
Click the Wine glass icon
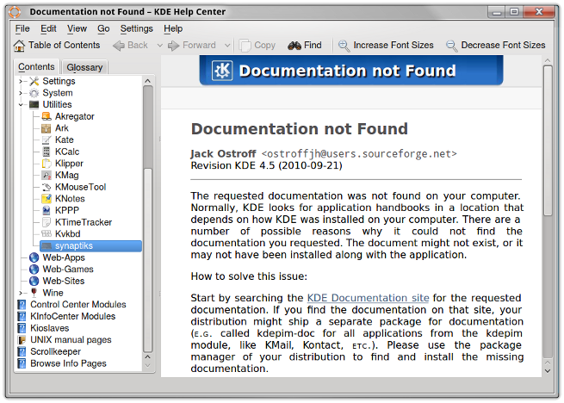tap(34, 293)
